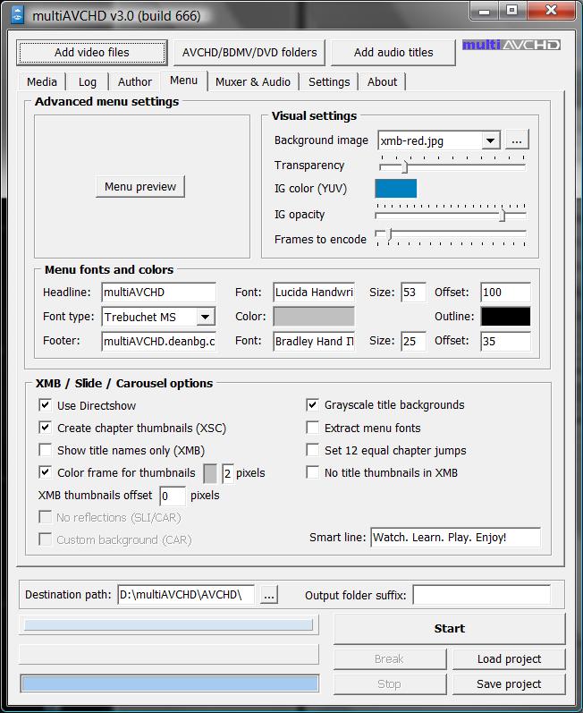Pick the black Outline color swatch
Image resolution: width=583 pixels, height=713 pixels.
click(x=505, y=317)
